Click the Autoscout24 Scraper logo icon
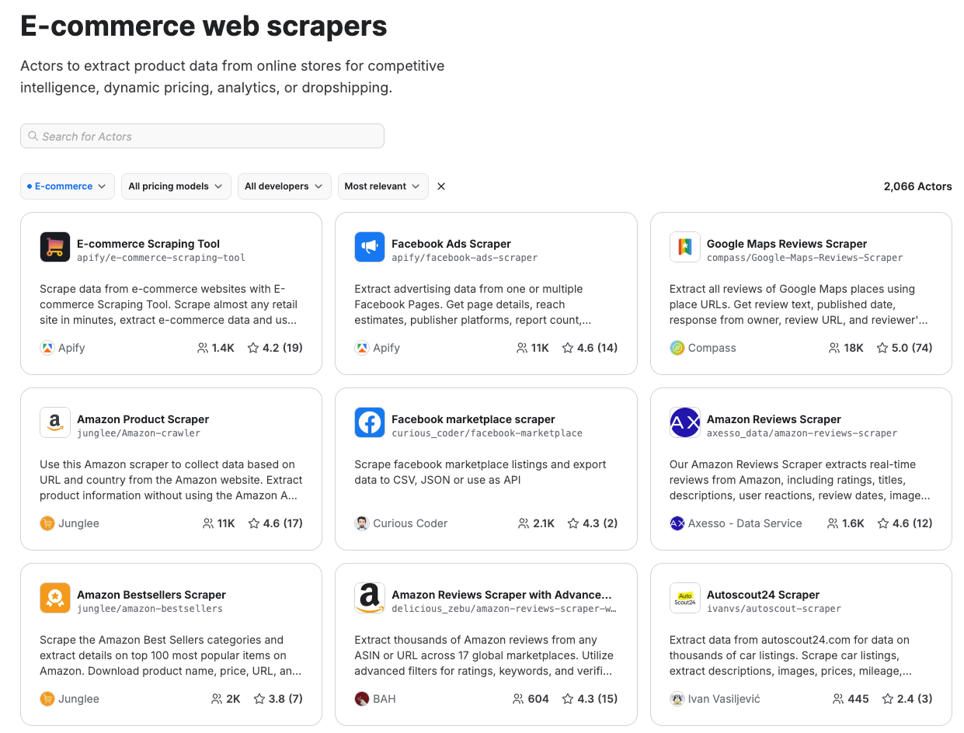The height and width of the screenshot is (733, 964). [684, 598]
